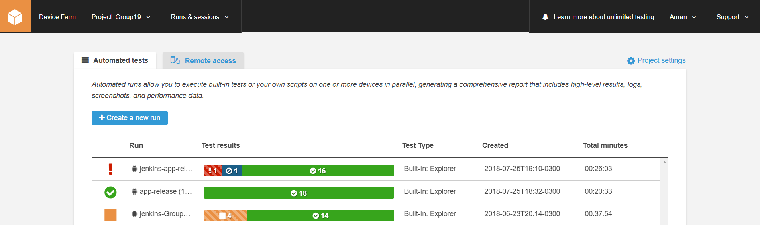Image resolution: width=760 pixels, height=225 pixels.
Task: Click the green checkmark status of app-release run
Action: [110, 192]
